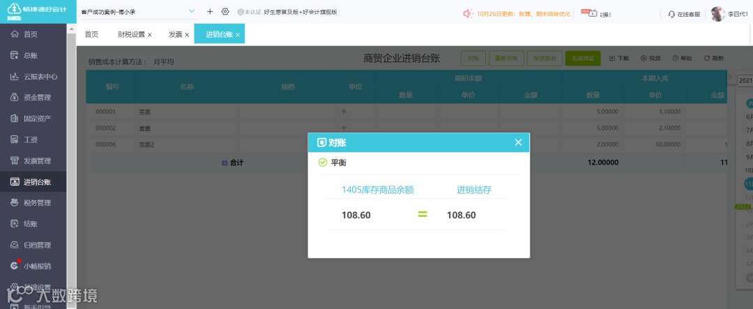
Task: Close the 发票 tab
Action: [187, 35]
